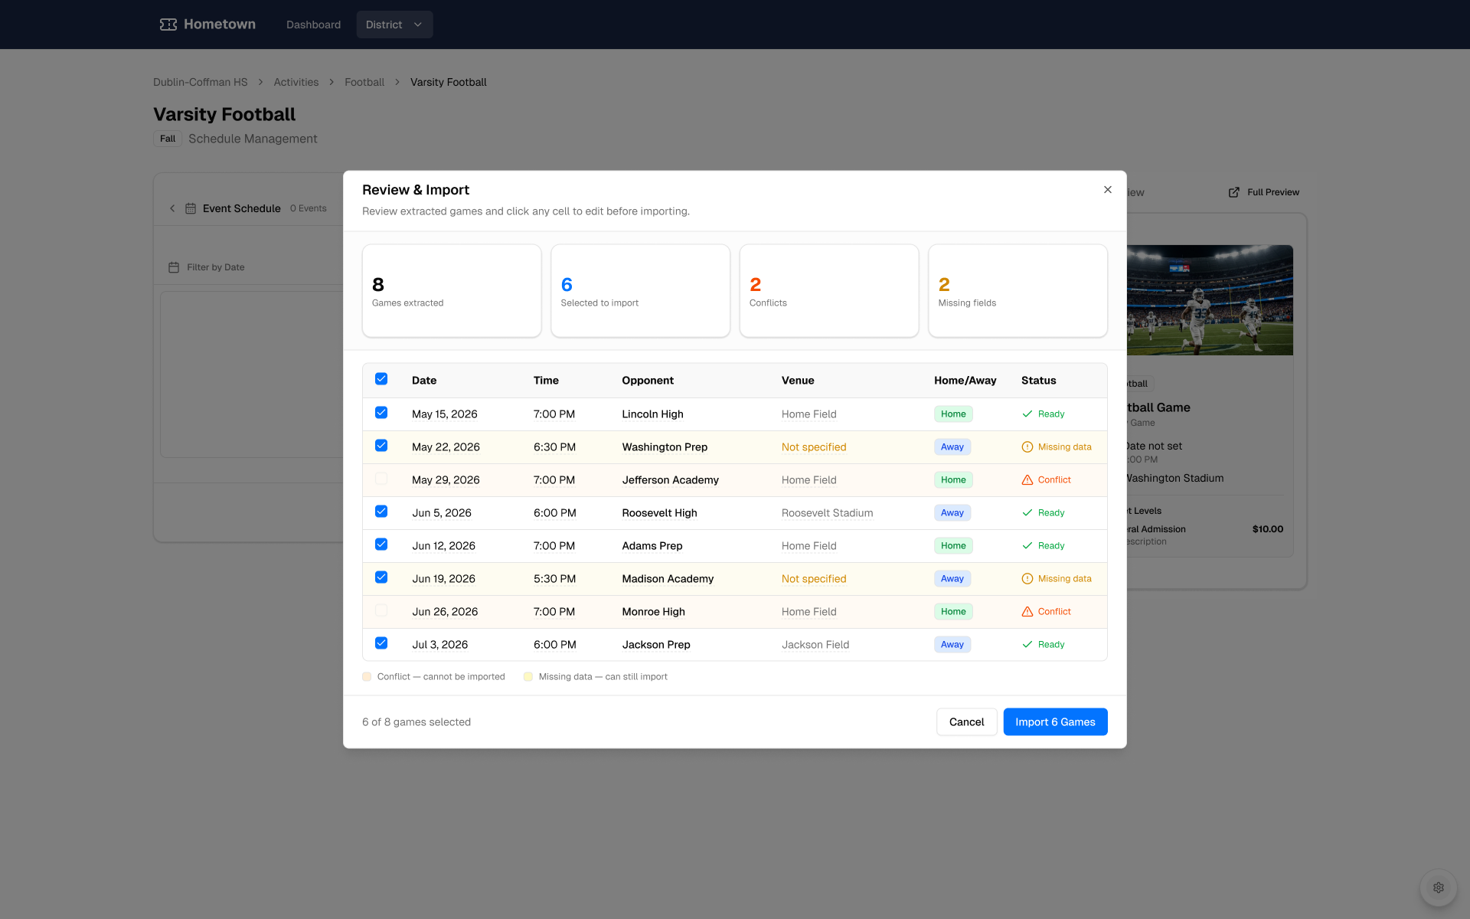The width and height of the screenshot is (1470, 919).
Task: Toggle the select-all checkbox in table header
Action: [x=381, y=379]
